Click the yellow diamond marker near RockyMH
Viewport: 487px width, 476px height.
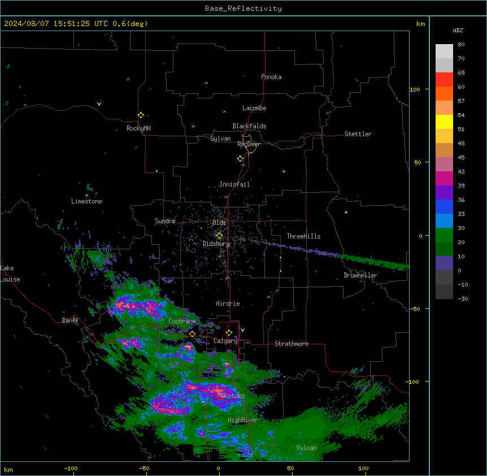coord(141,115)
